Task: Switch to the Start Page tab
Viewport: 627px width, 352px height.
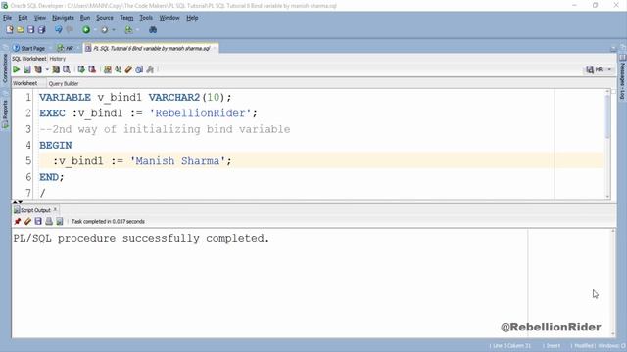Action: click(28, 48)
